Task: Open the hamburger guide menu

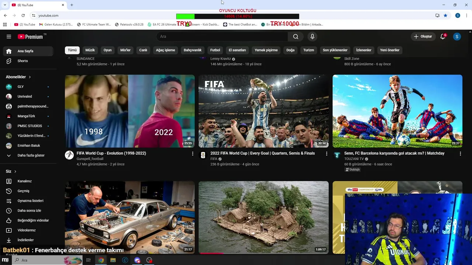Action: [9, 36]
